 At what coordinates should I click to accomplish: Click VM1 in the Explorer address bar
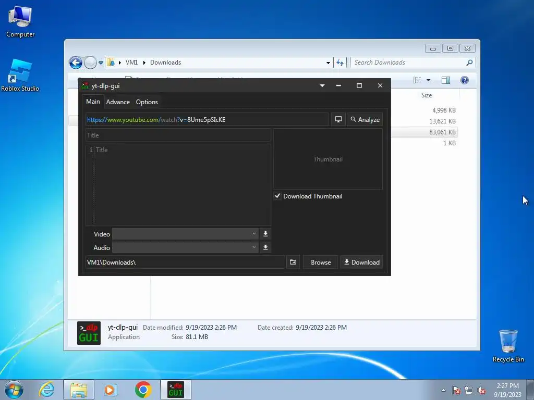coord(131,63)
